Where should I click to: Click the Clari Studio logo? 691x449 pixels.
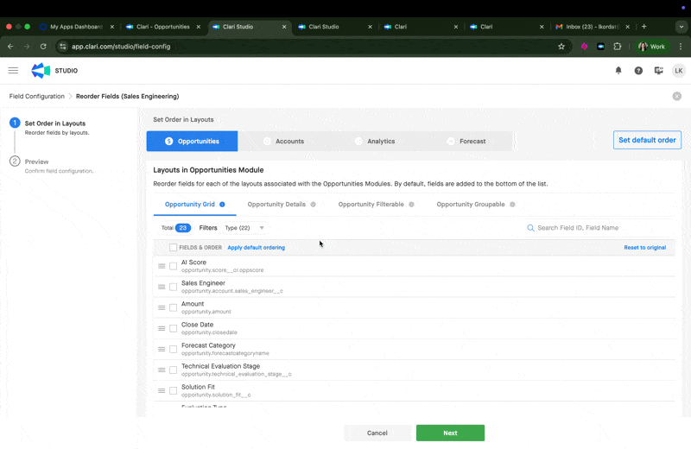[41, 71]
